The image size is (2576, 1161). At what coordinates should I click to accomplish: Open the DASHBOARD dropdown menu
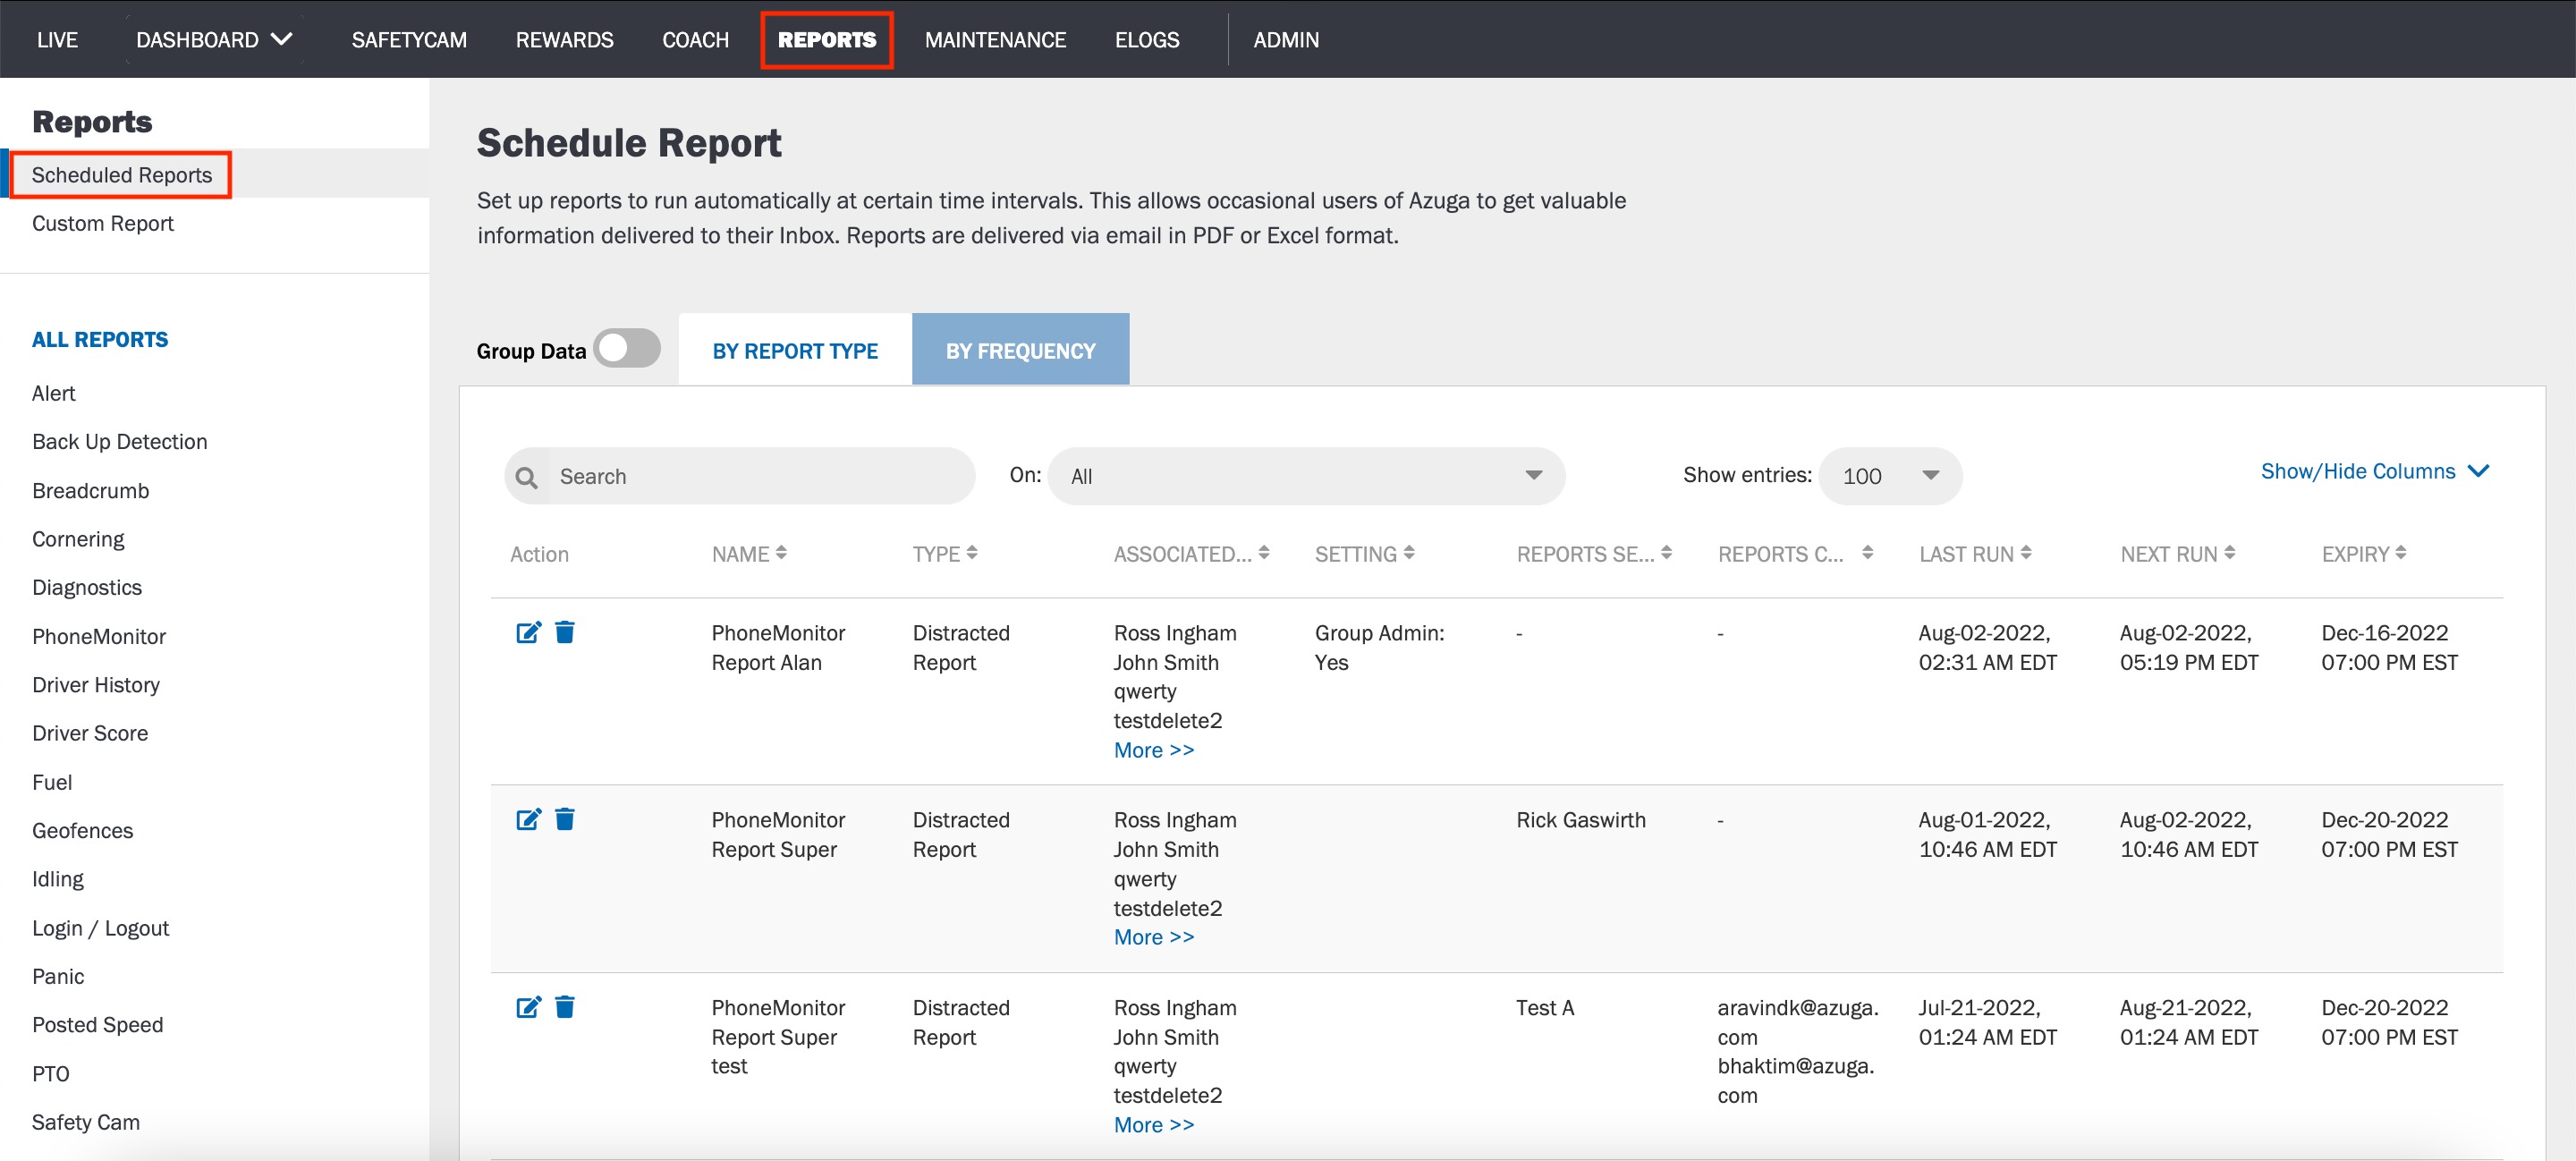214,40
